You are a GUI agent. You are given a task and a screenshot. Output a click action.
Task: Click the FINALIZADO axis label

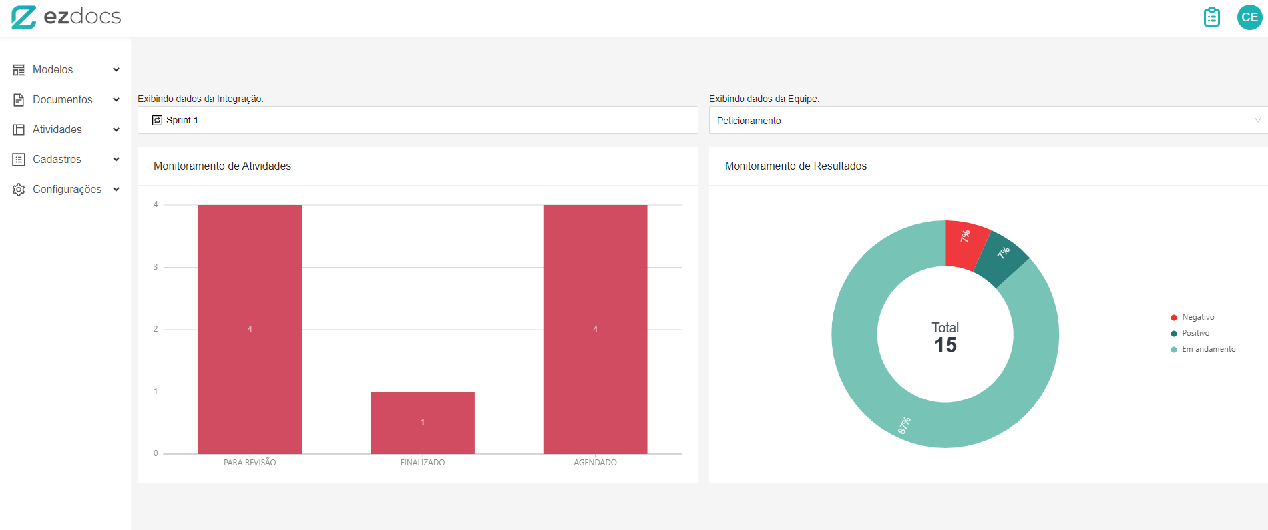(423, 463)
